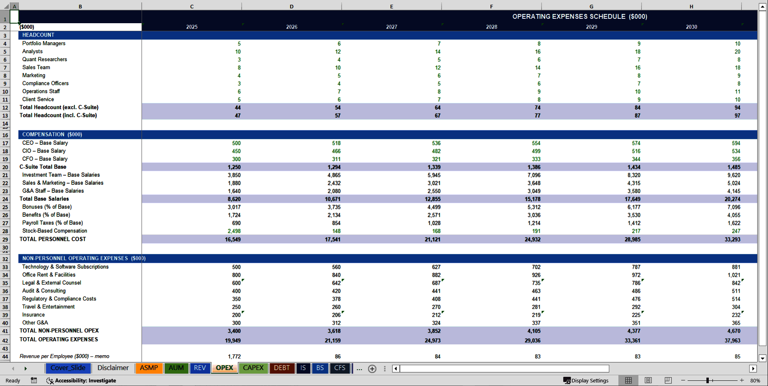This screenshot has width=768, height=386.
Task: Select the AUM sheet tab
Action: [x=176, y=368]
